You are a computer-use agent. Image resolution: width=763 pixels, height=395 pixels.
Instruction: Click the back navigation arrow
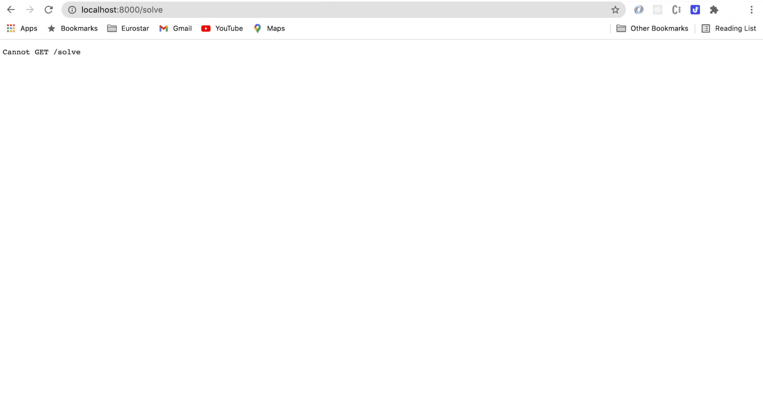coord(11,10)
